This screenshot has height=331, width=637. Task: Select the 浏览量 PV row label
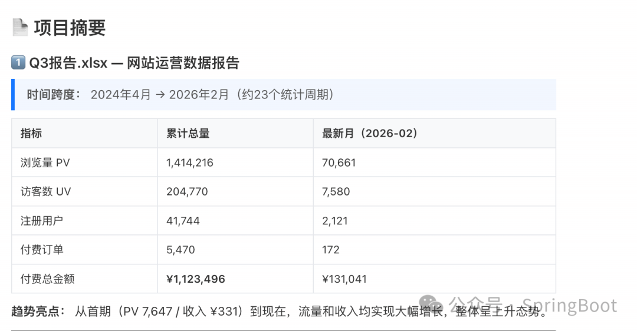click(45, 163)
